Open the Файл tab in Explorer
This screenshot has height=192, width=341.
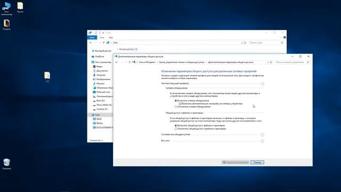pyautogui.click(x=92, y=37)
